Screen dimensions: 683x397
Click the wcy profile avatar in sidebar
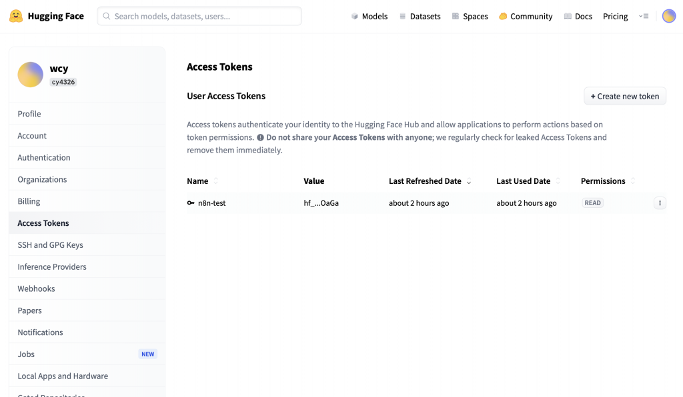[x=30, y=75]
